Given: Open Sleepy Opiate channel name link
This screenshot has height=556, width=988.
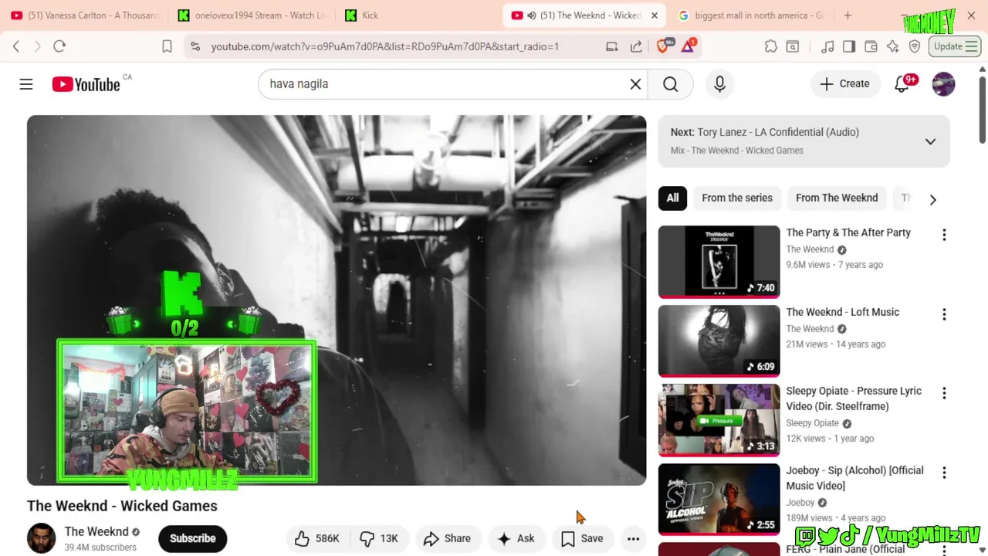Looking at the screenshot, I should [x=812, y=423].
